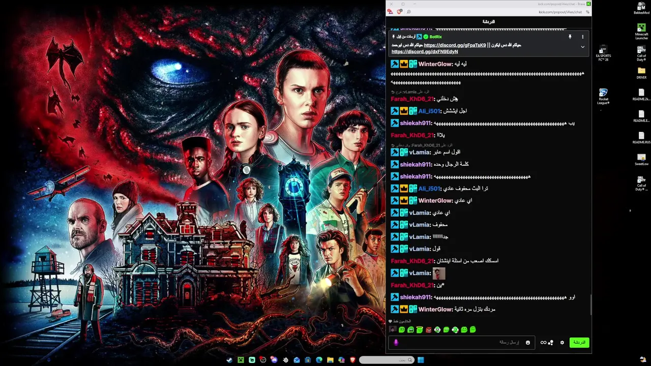Screen dimensions: 651x366
Task: Click the lower Farah_KhD6_21 username in chat
Action: (x=412, y=285)
